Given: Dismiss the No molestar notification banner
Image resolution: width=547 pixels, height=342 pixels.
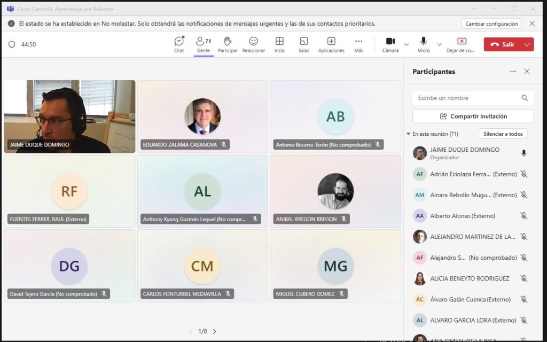Looking at the screenshot, I should (532, 24).
